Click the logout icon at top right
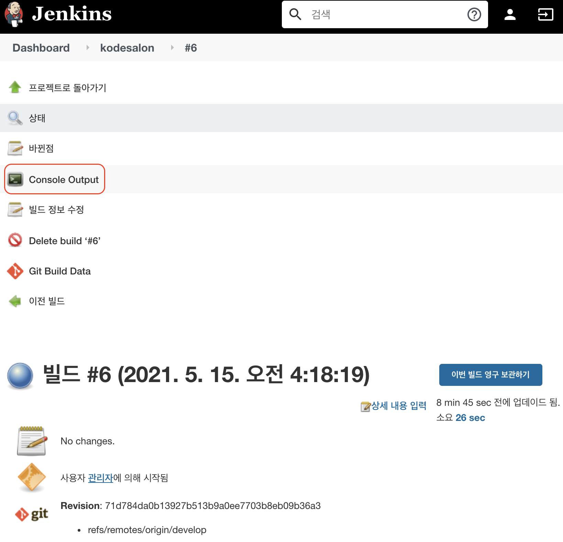This screenshot has width=563, height=542. click(545, 14)
